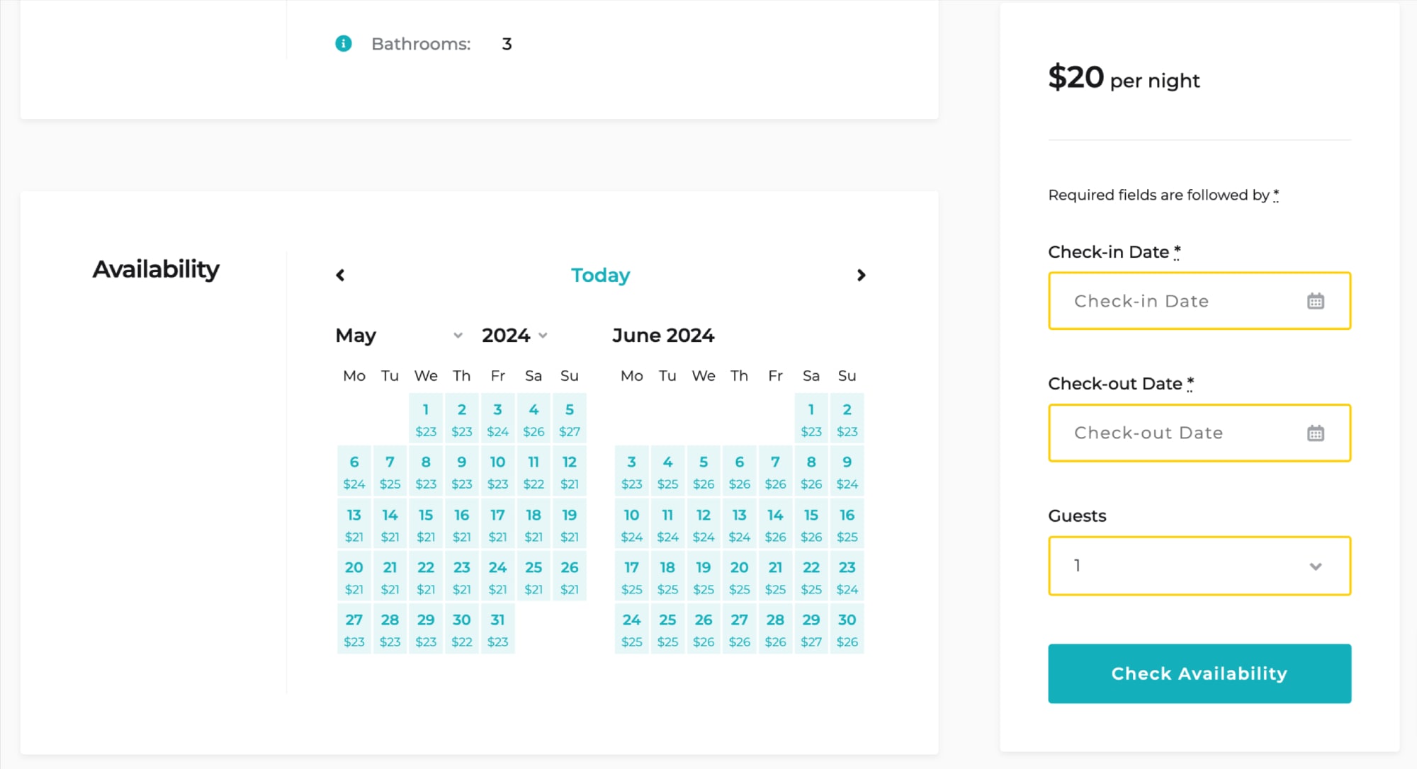Screen dimensions: 1417x769
Task: Click the information icon next to Bathrooms
Action: tap(343, 44)
